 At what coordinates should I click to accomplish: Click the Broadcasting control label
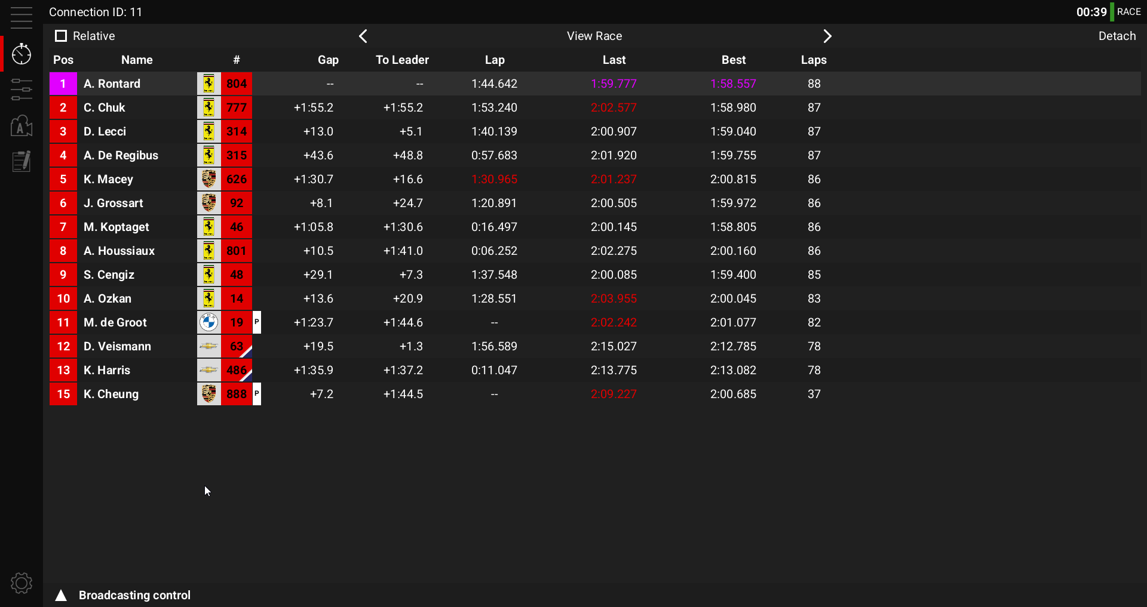pyautogui.click(x=134, y=595)
